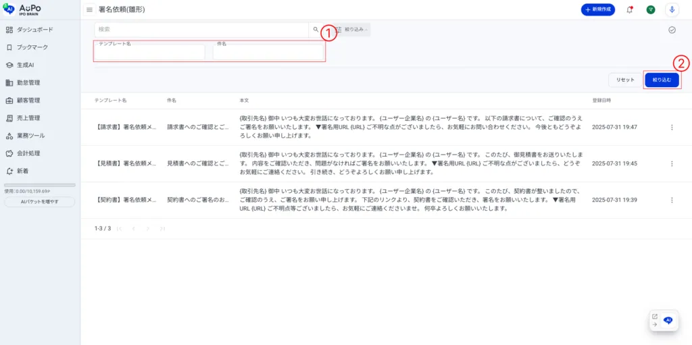Screen dimensions: 692x345
Task: Click the AI packet usage progress bar
Action: pyautogui.click(x=40, y=185)
